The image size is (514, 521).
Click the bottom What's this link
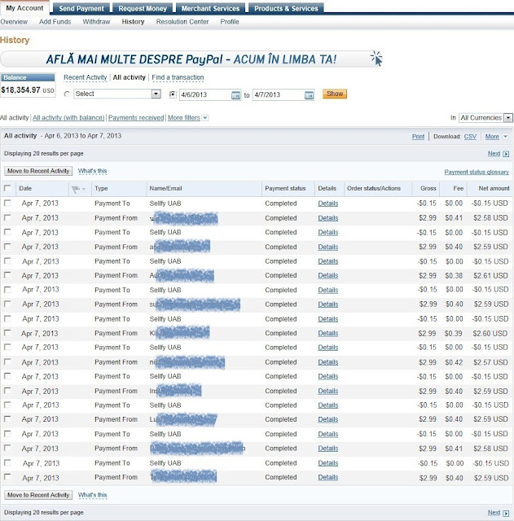[92, 495]
